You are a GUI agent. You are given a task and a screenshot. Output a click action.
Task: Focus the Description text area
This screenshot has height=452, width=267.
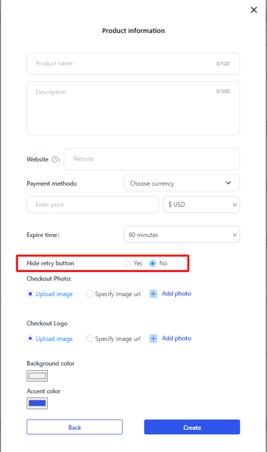click(133, 109)
